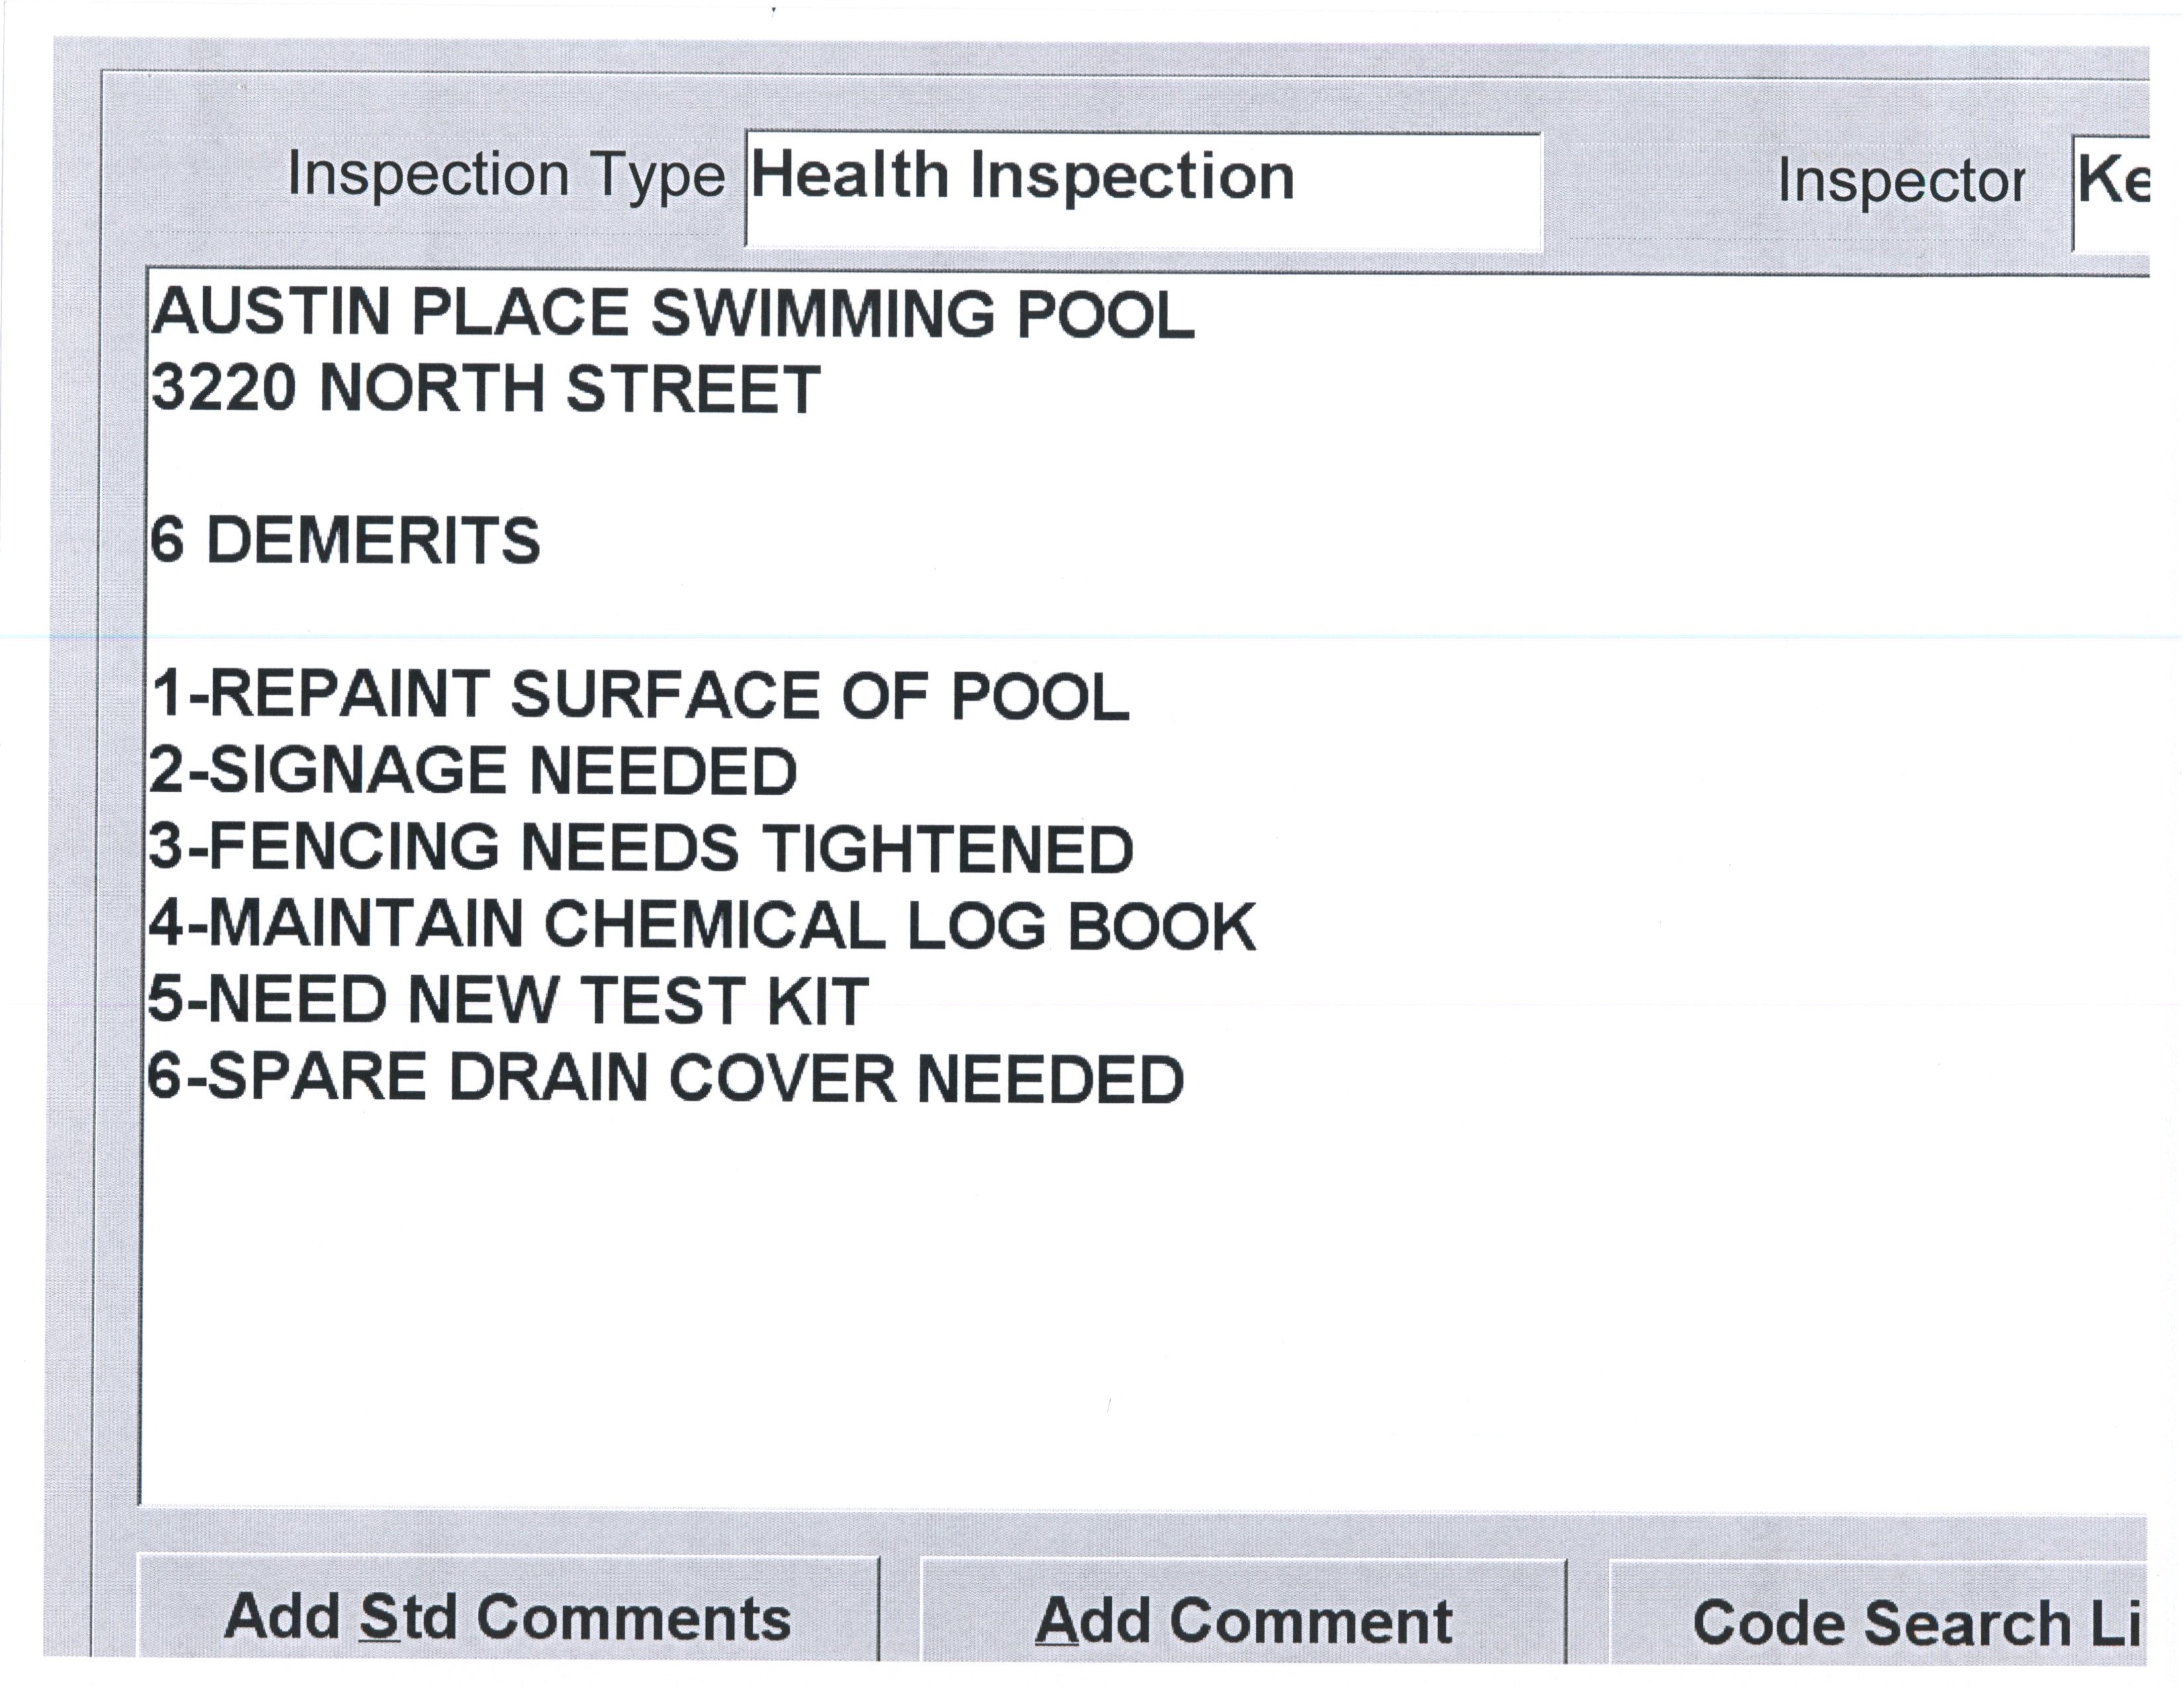The height and width of the screenshot is (1687, 2184).
Task: Select the 5-NEED NEW TEST KIT line
Action: click(508, 1000)
